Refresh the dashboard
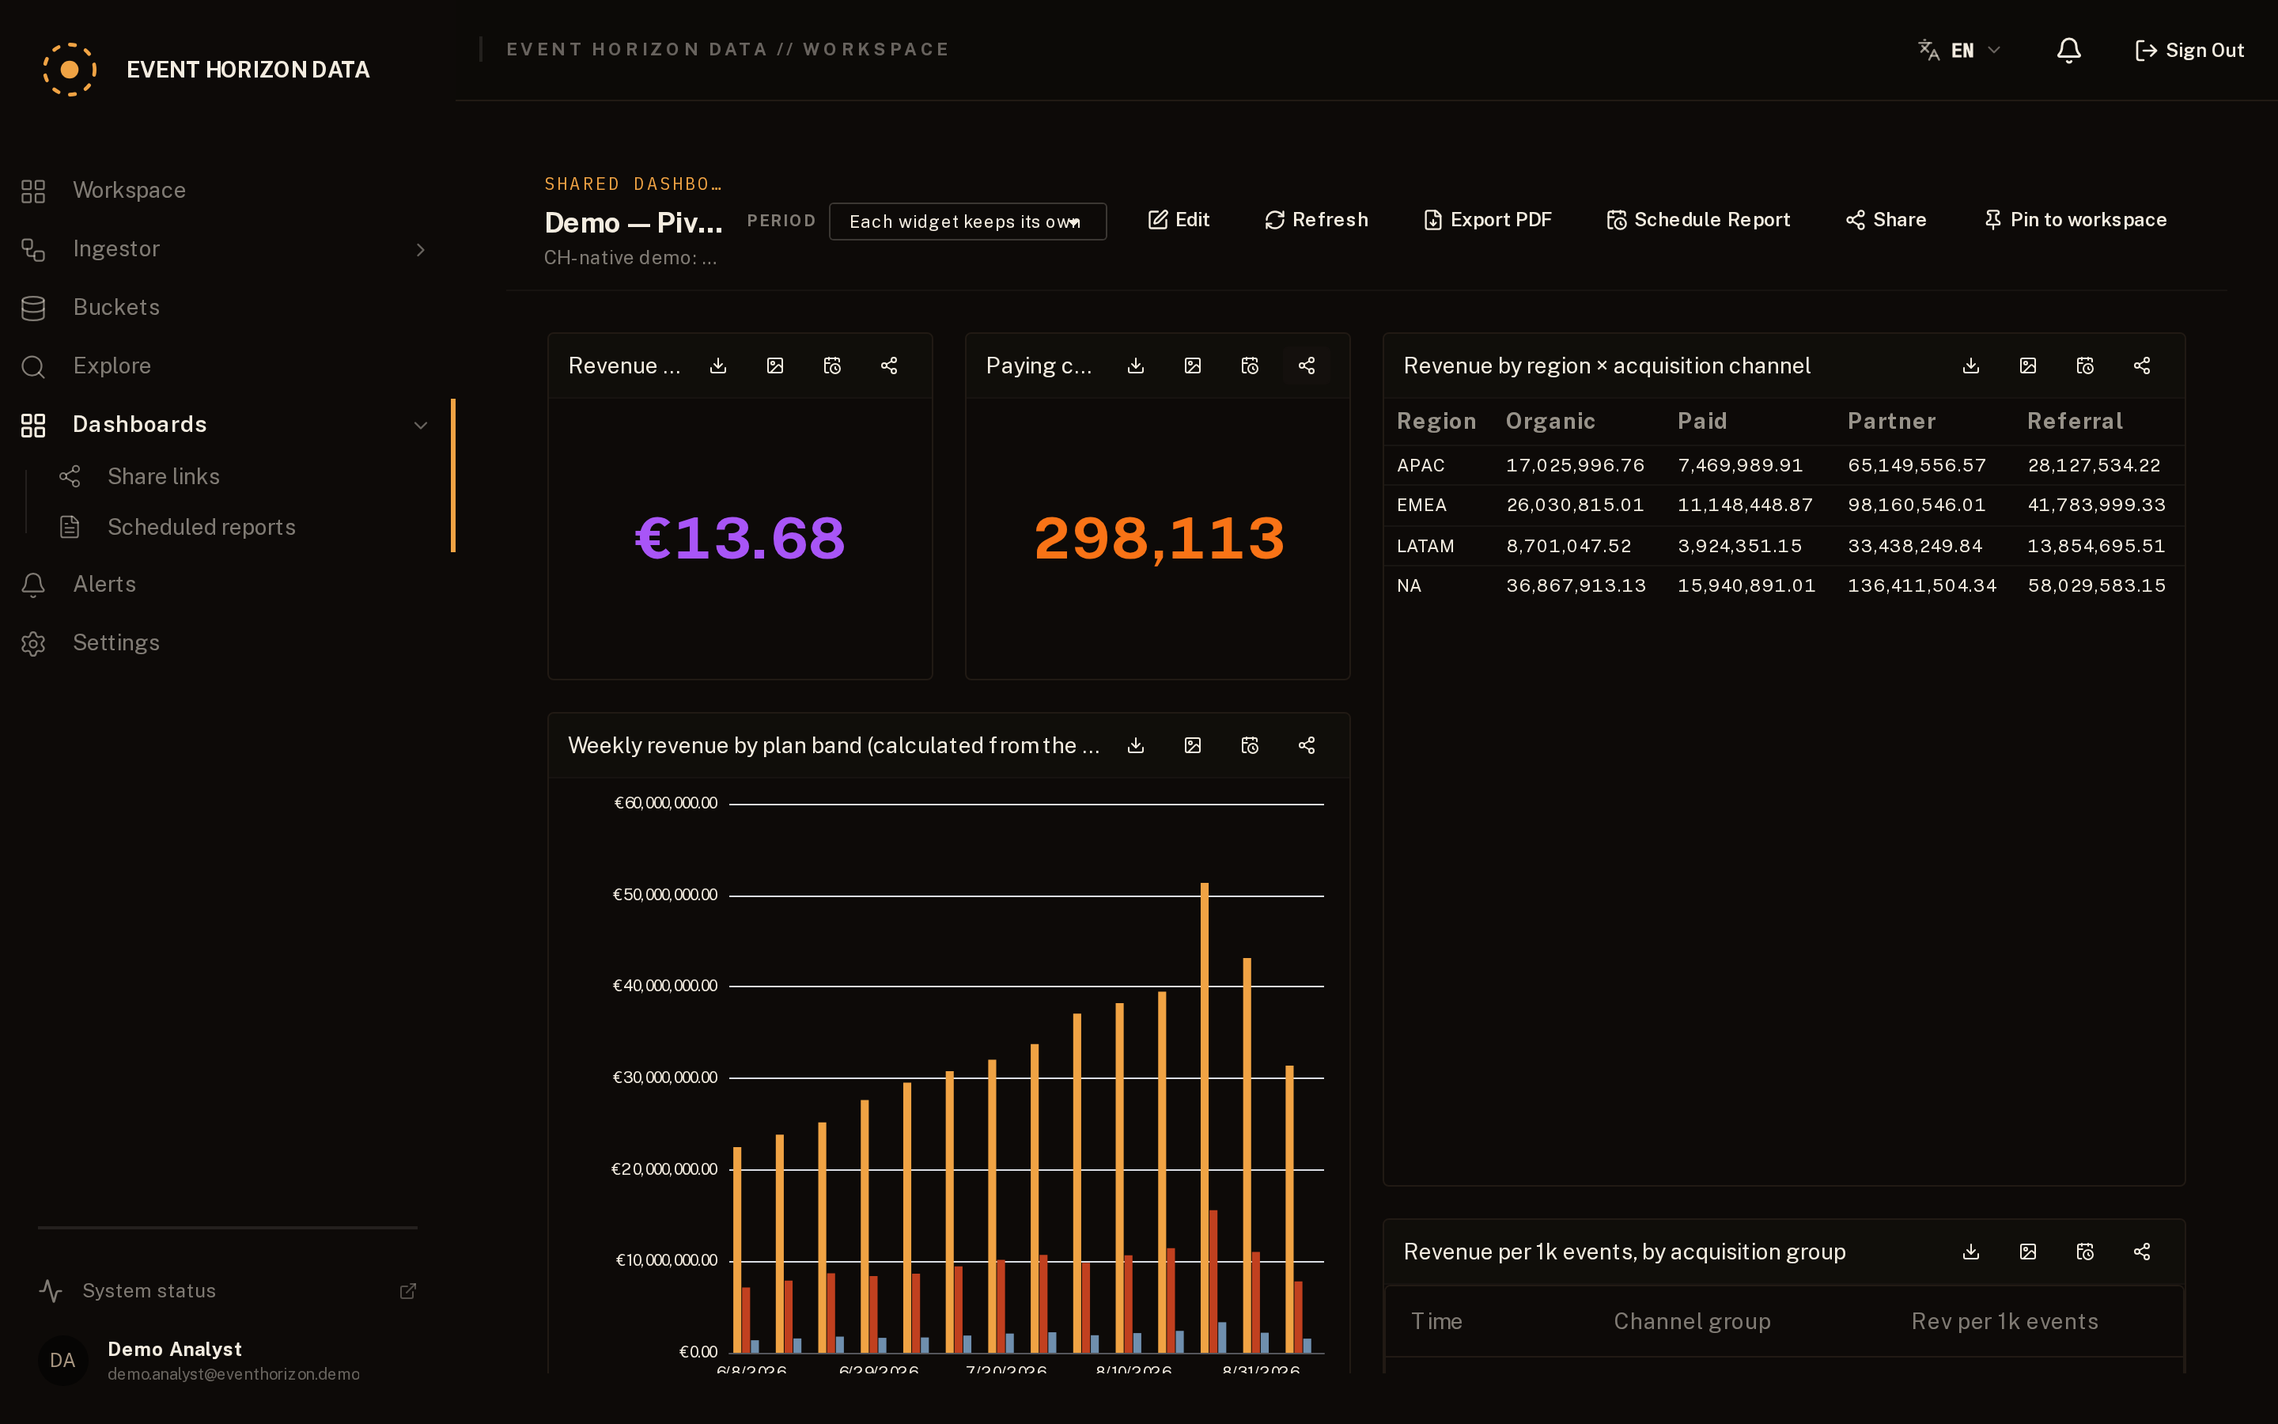The width and height of the screenshot is (2278, 1424). pyautogui.click(x=1316, y=219)
